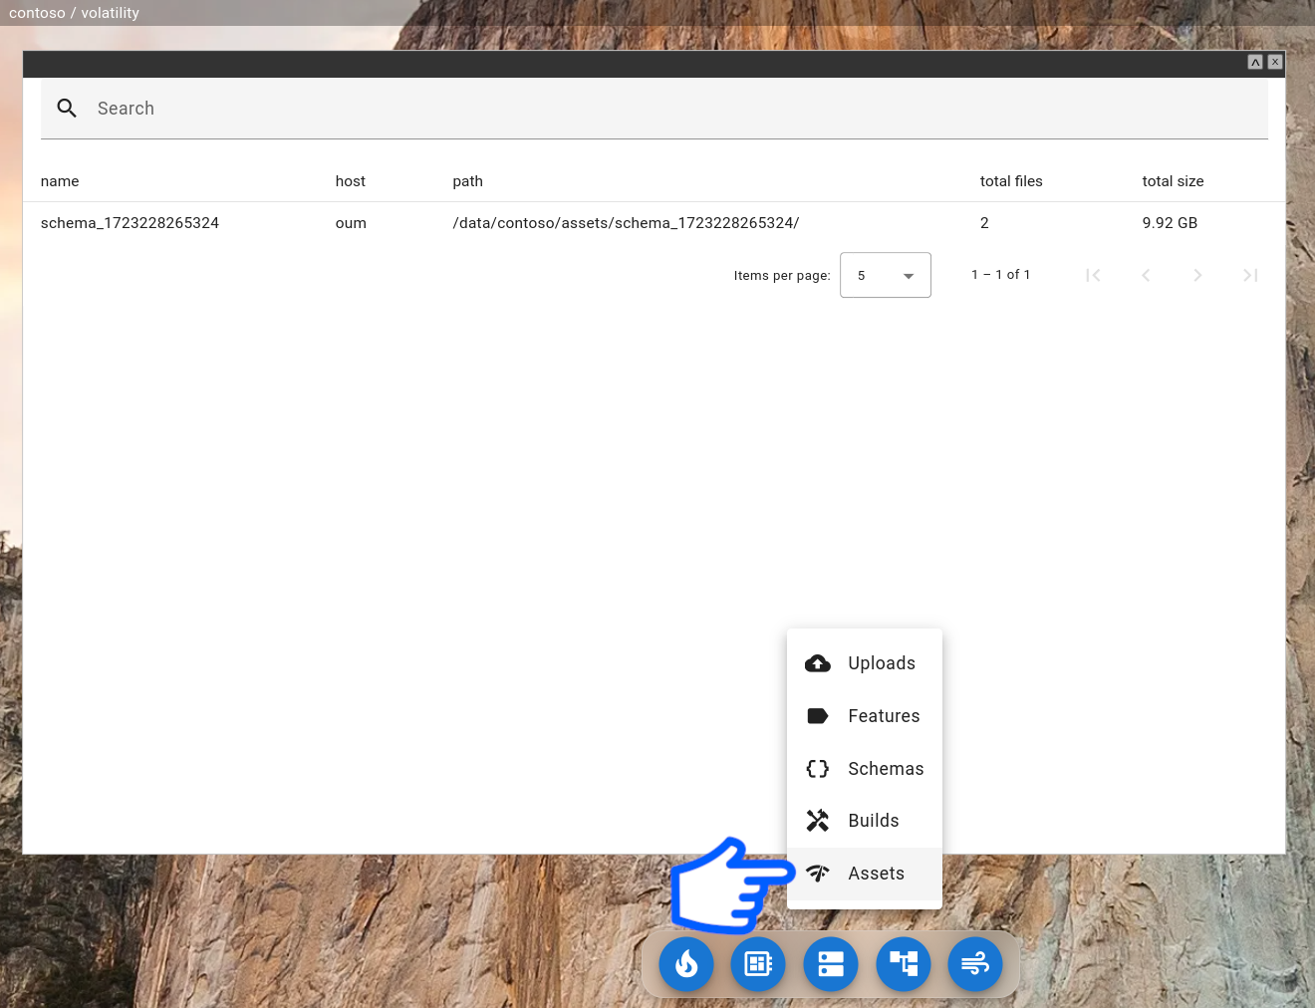Viewport: 1315px width, 1008px height.
Task: Open the Items per page dropdown
Action: [x=885, y=275]
